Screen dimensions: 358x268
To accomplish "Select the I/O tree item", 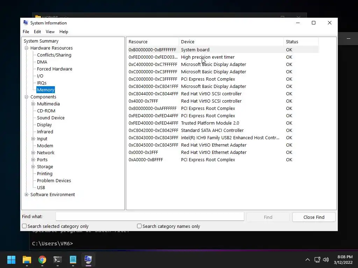I will click(x=40, y=76).
